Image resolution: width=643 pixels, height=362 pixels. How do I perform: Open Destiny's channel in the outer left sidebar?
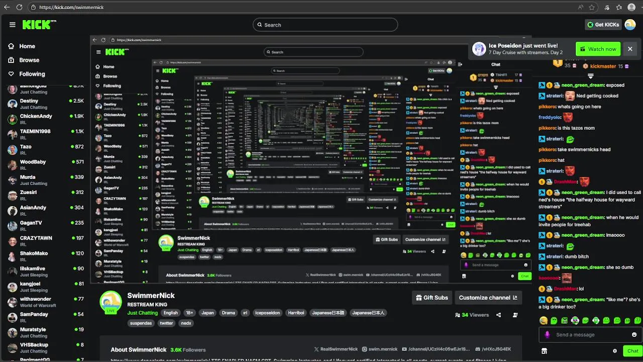coord(45,104)
